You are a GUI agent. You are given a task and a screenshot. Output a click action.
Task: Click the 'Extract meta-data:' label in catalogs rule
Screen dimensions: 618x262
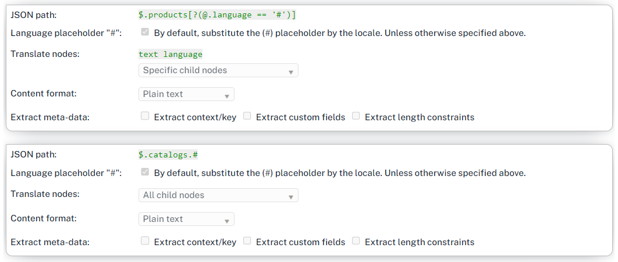click(50, 242)
